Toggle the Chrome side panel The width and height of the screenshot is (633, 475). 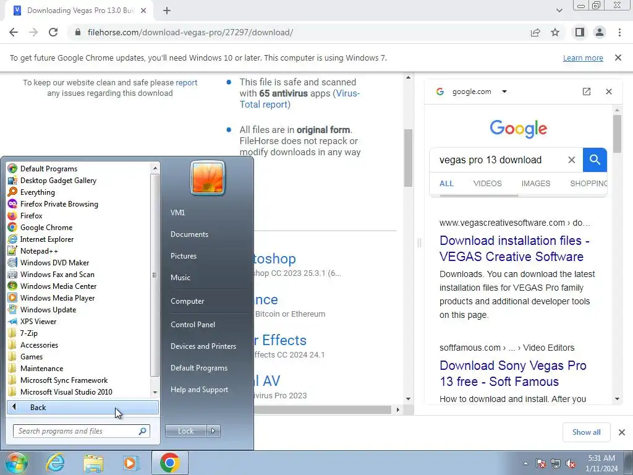580,32
